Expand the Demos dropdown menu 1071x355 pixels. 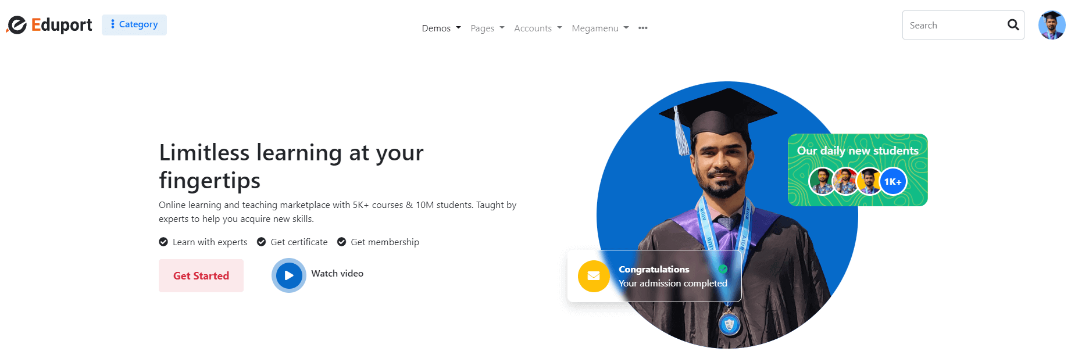click(x=441, y=28)
